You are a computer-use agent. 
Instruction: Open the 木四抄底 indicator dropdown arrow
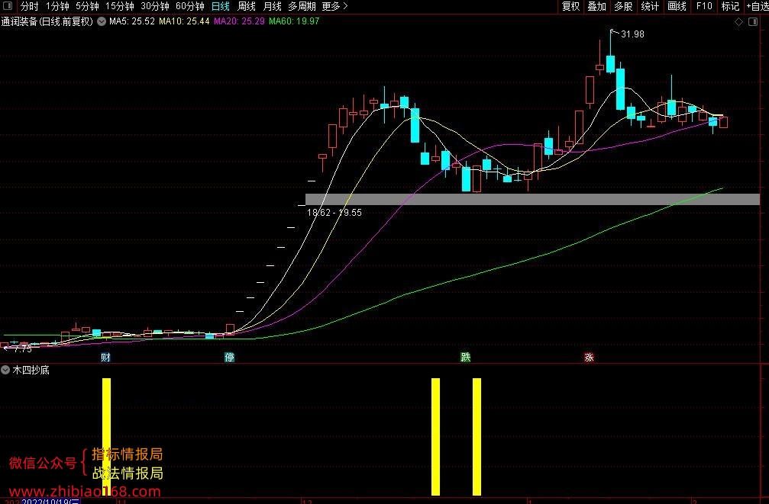pos(5,370)
